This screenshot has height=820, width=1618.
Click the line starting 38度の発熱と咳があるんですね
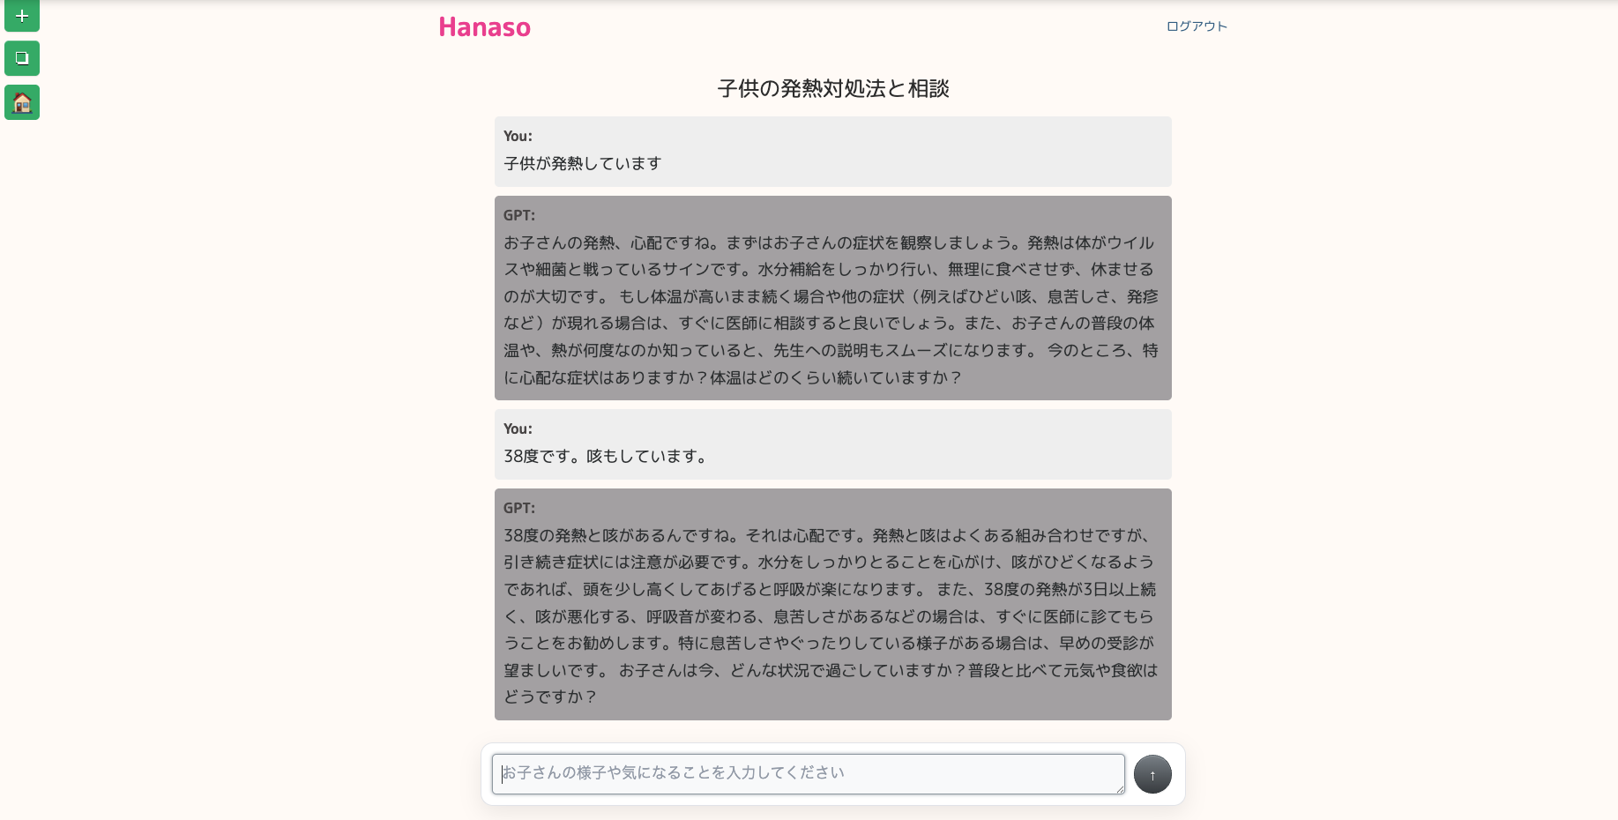pos(828,535)
